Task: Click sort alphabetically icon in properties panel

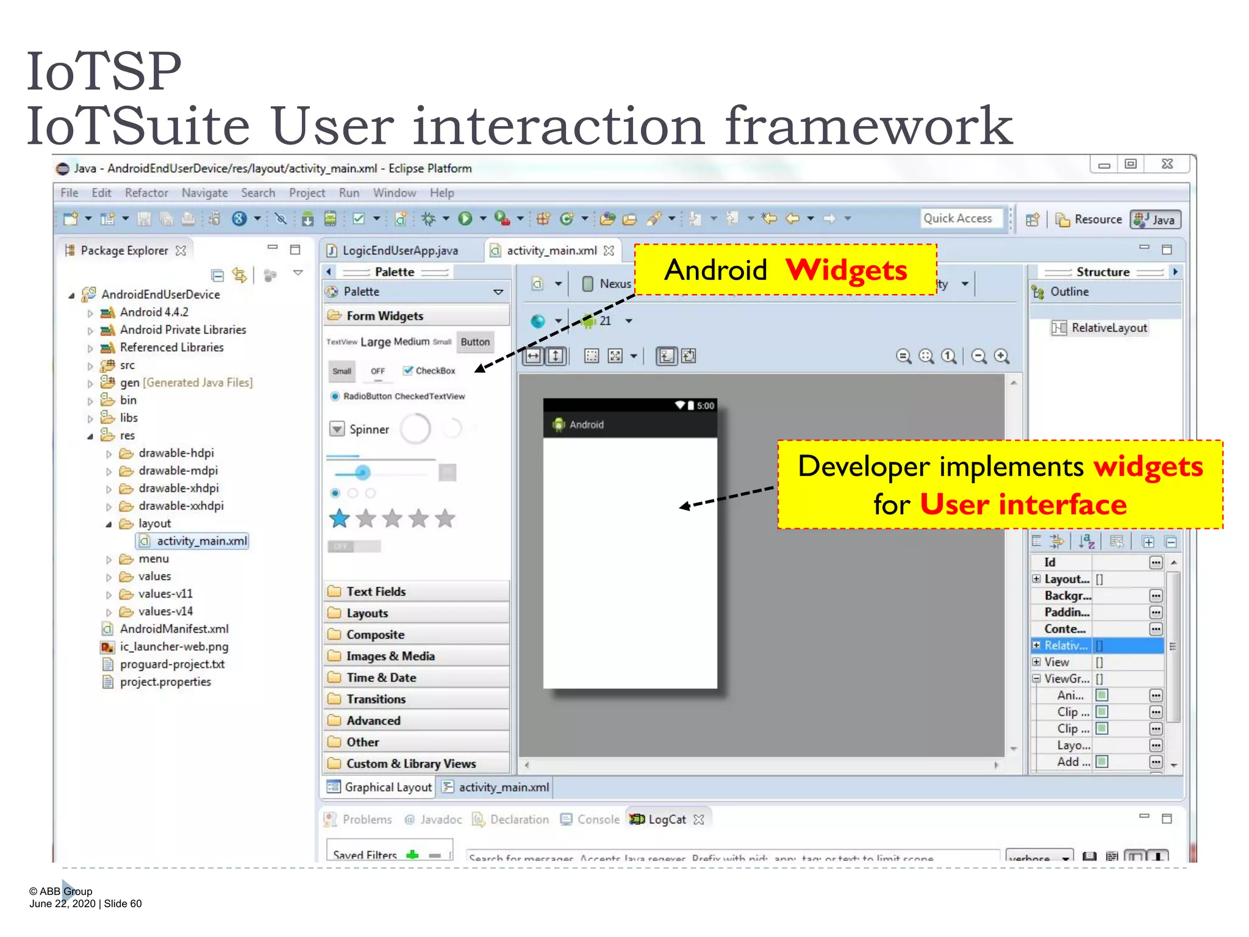Action: click(1086, 542)
